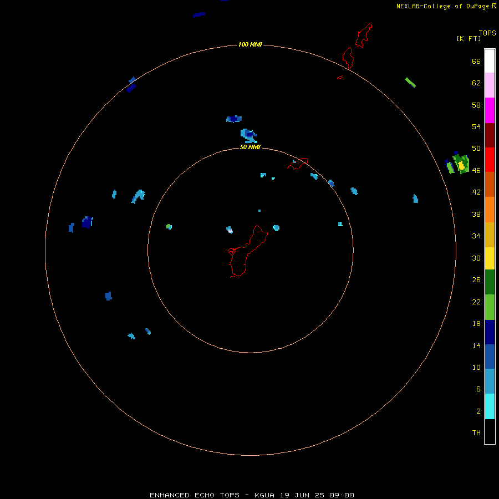Click the "K FT" units label

[469, 39]
